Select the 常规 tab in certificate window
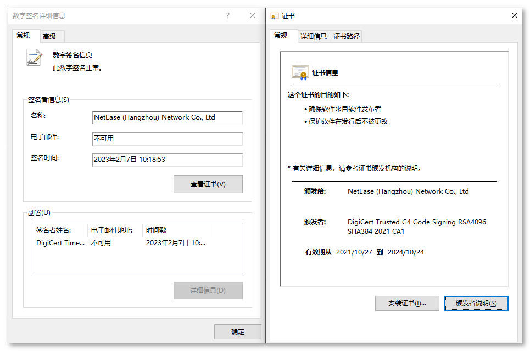Screen dimensions: 530x351 pyautogui.click(x=281, y=36)
